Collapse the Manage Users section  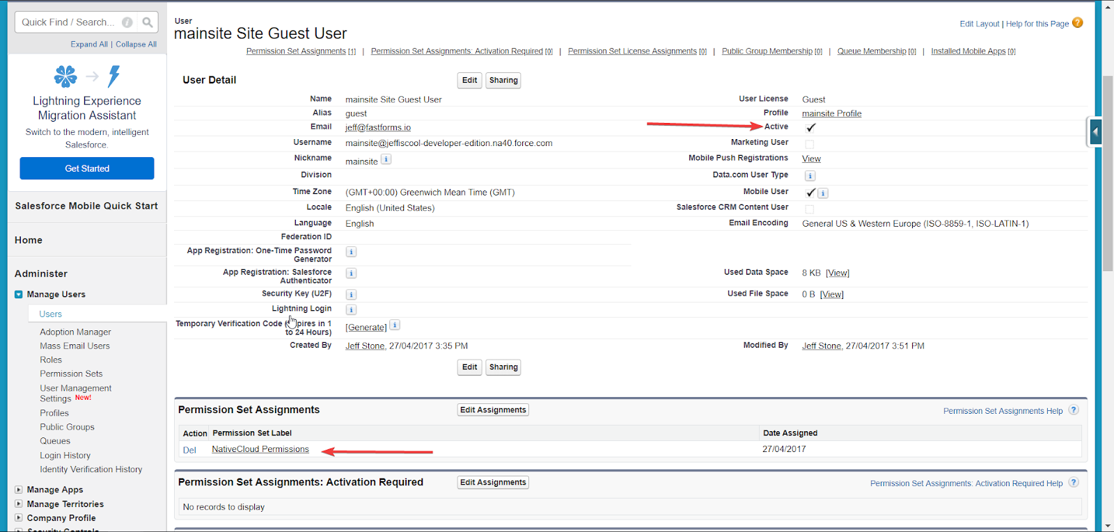pyautogui.click(x=19, y=295)
